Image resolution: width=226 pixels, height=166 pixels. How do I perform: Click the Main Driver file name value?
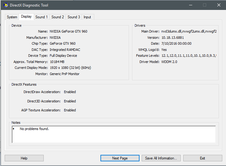pos(189,31)
